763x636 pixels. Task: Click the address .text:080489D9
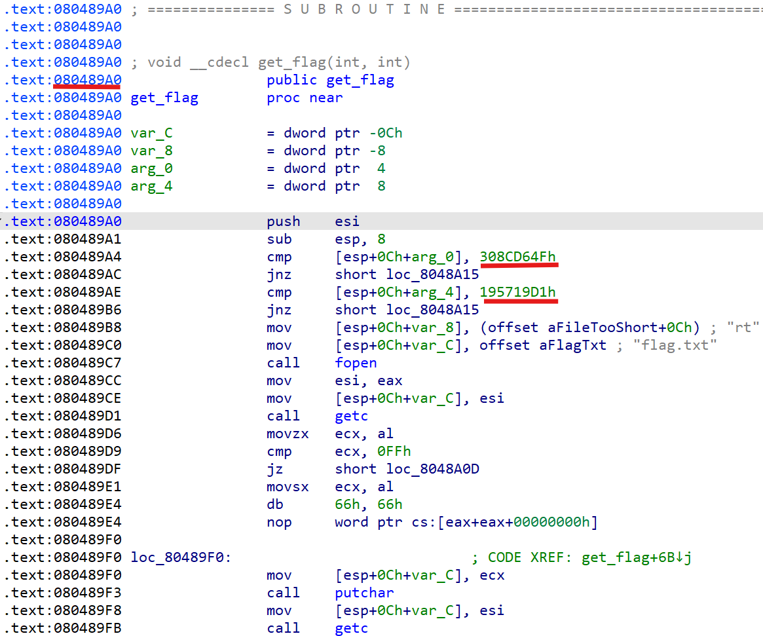62,451
